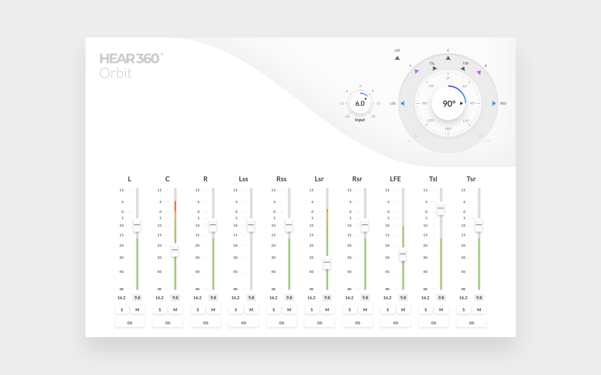Mute the LFE channel
601x375 pixels.
(403, 310)
